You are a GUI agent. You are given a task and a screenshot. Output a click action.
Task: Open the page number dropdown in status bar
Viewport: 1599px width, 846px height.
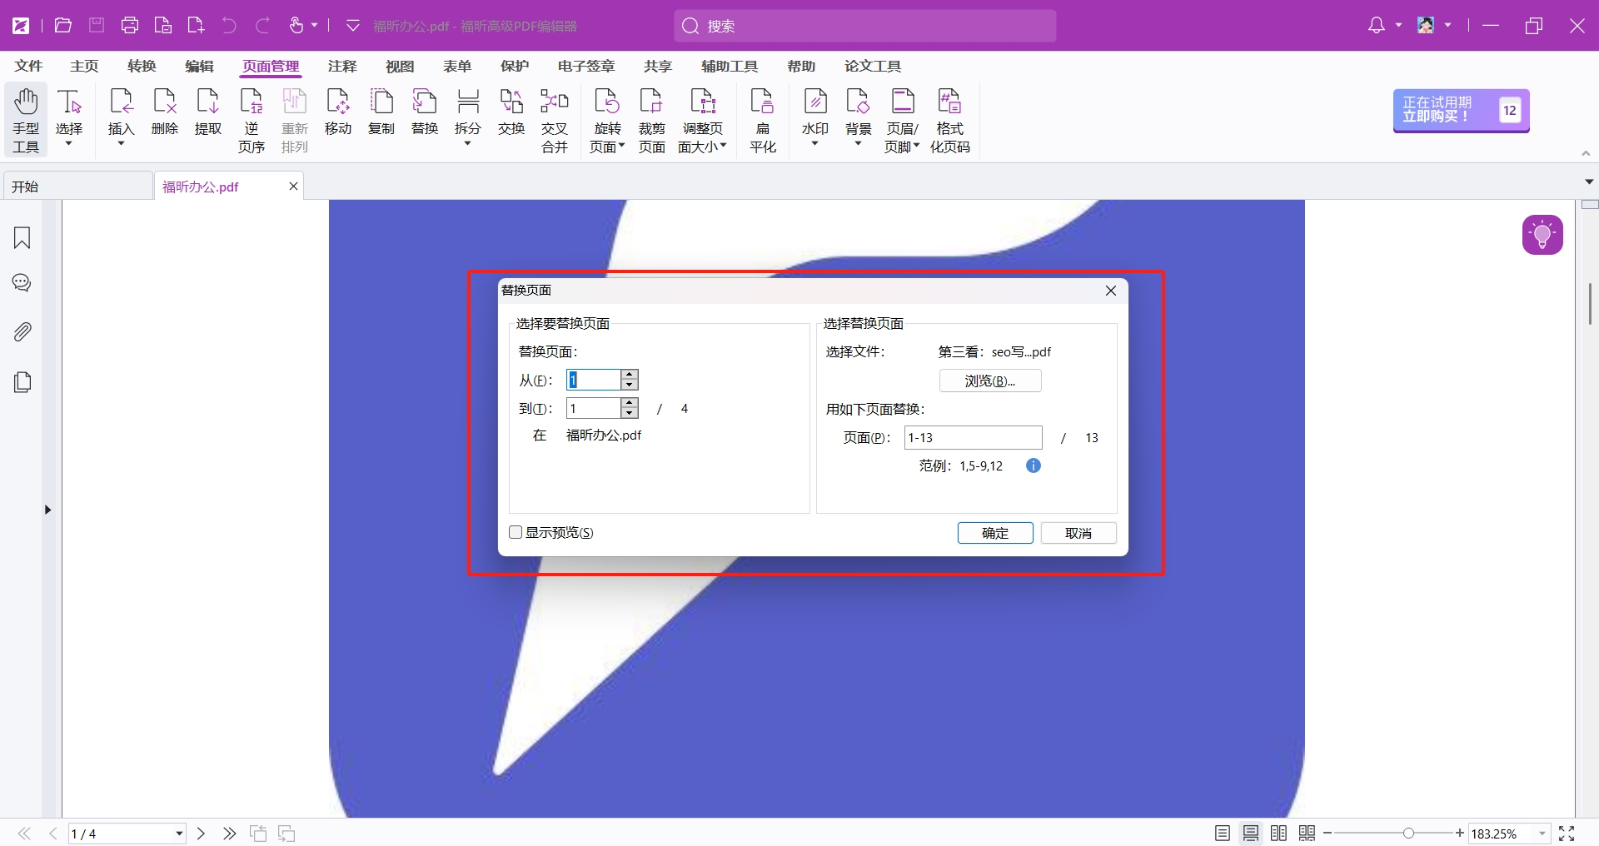coord(179,834)
